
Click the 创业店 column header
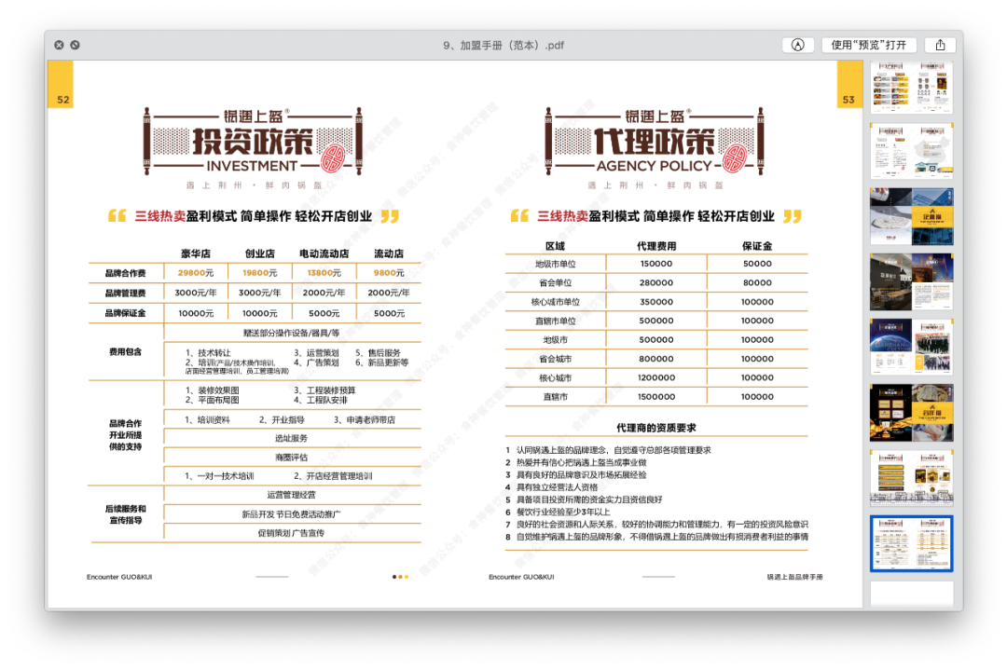[x=259, y=253]
